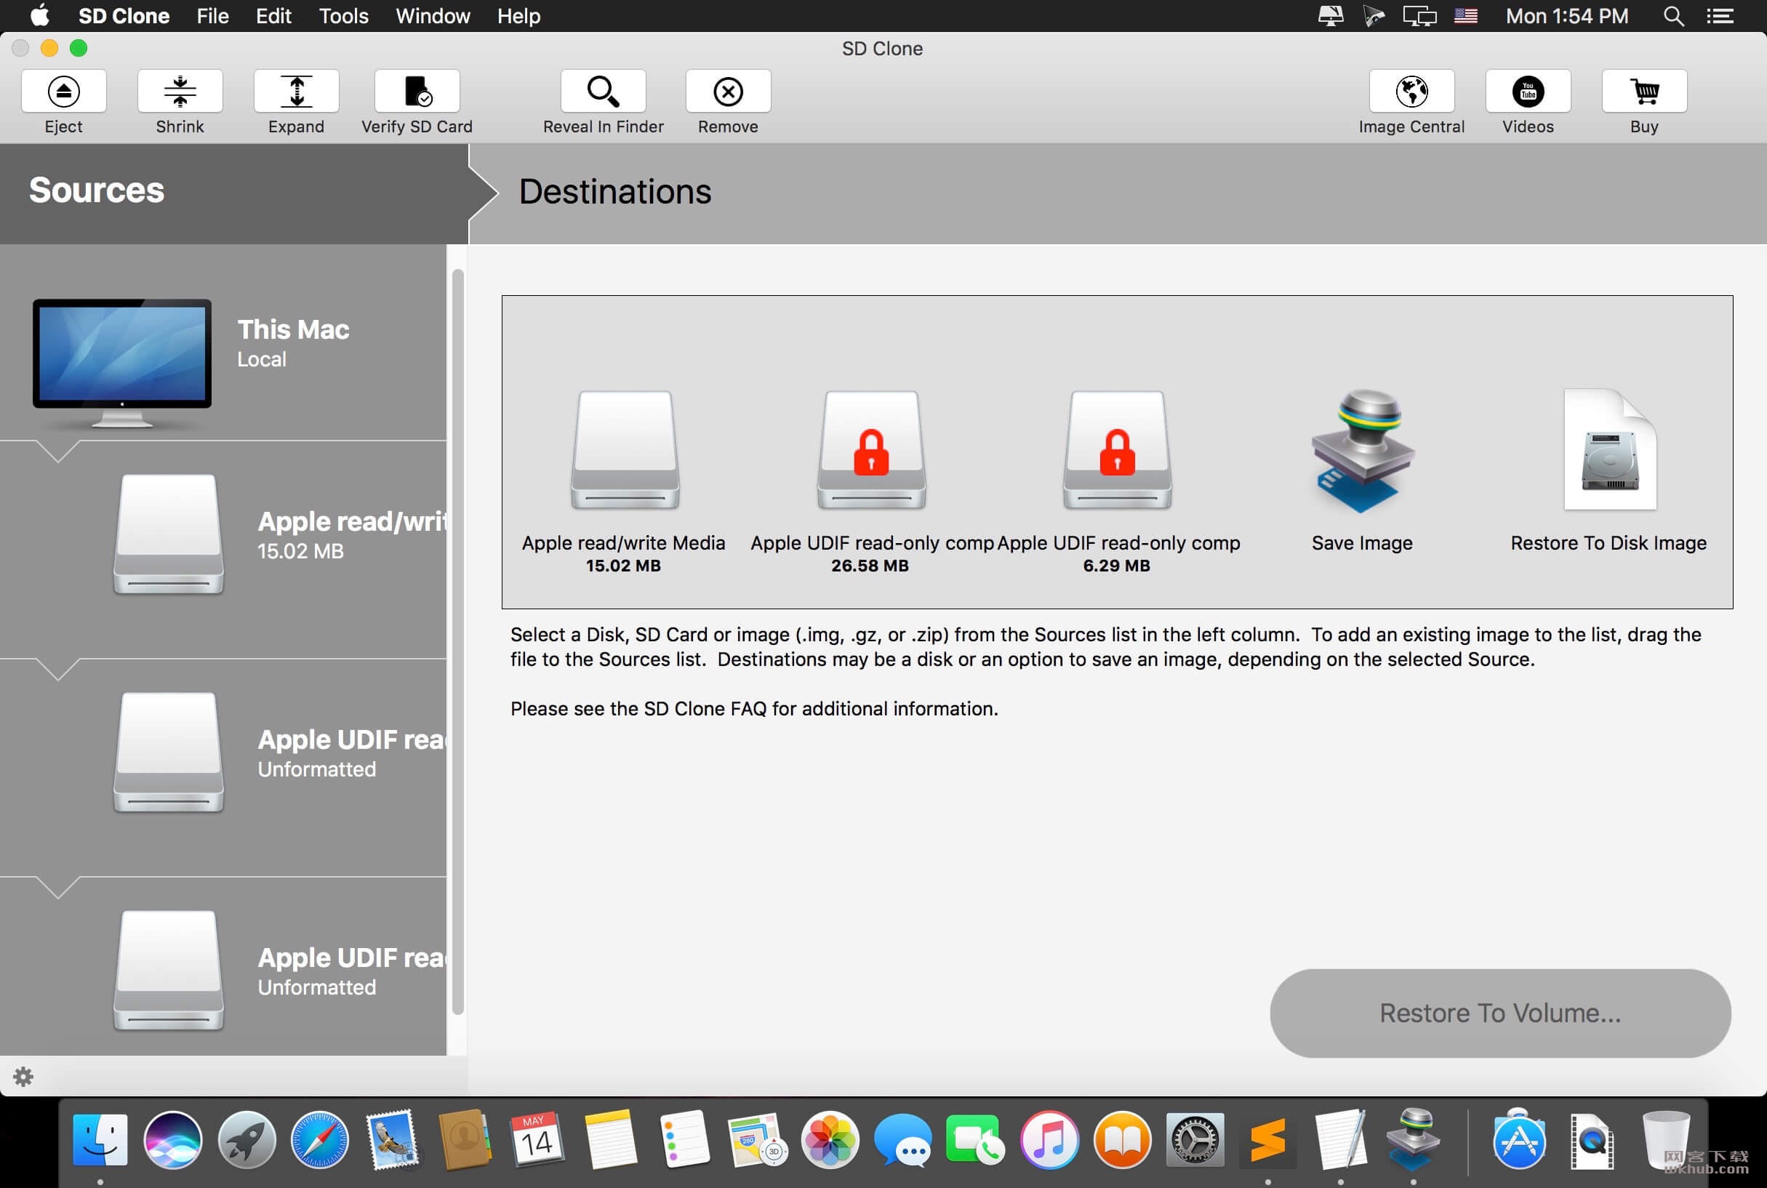Click the US flag input source icon
This screenshot has height=1188, width=1767.
pos(1465,16)
